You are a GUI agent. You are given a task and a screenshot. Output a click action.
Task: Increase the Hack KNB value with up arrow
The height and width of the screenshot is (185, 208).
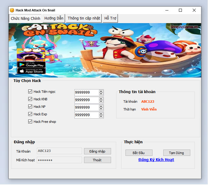101,99
